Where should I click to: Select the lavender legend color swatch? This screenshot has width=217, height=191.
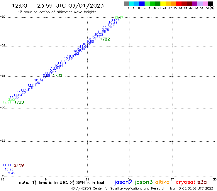tap(200, 4)
